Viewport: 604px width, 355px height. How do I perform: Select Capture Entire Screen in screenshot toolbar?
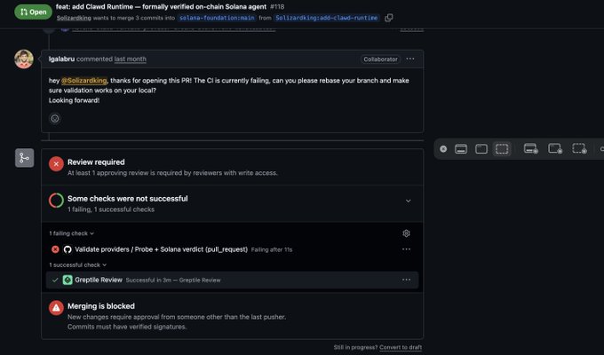click(461, 149)
